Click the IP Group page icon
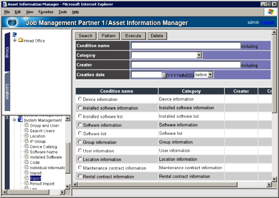 pyautogui.click(x=27, y=141)
